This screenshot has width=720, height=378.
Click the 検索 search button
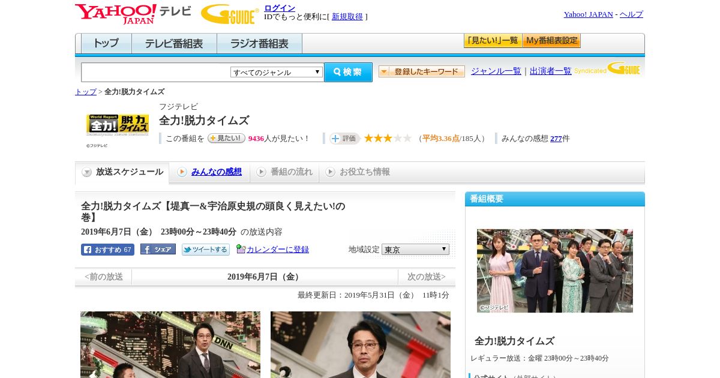(348, 72)
